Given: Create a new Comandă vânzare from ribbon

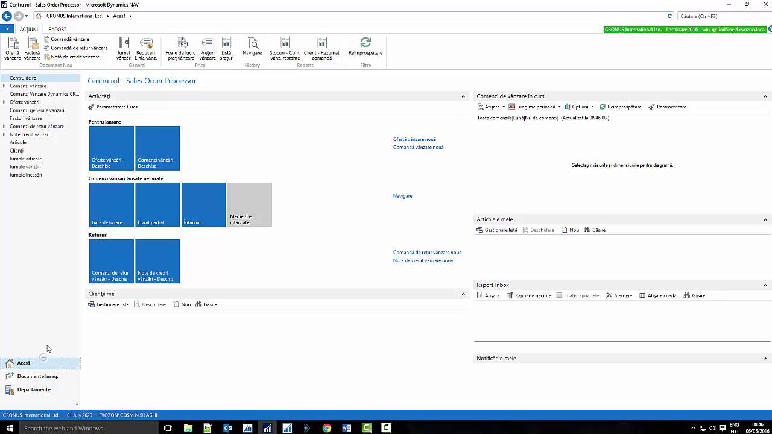Looking at the screenshot, I should point(66,39).
